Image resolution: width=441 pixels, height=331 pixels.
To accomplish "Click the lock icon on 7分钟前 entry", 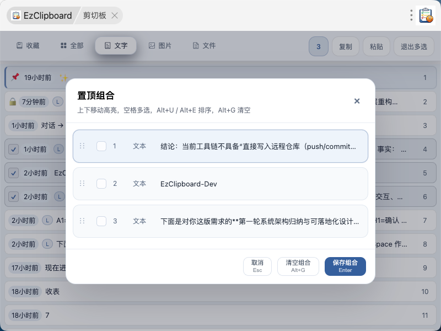I will pos(13,102).
